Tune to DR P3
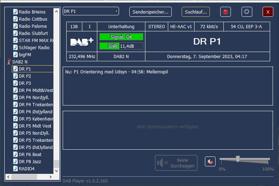 [25, 83]
